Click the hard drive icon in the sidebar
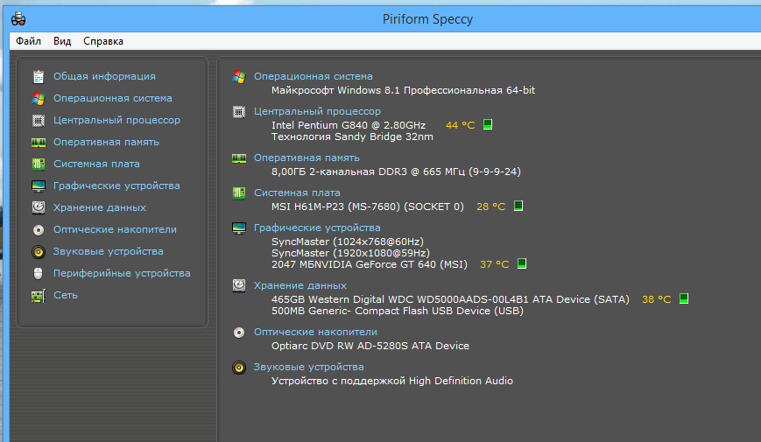This screenshot has width=761, height=442. point(39,207)
